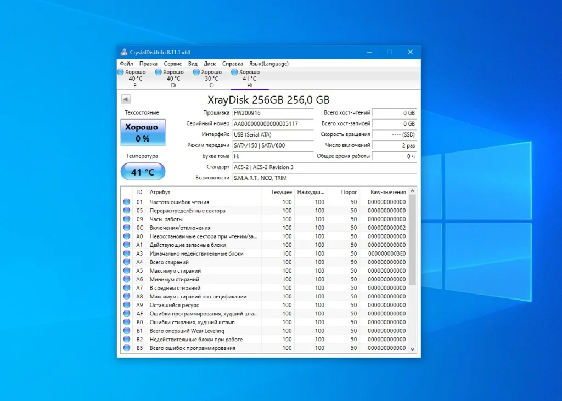Click the Стандарт field ACS-2 Revision 3
The width and height of the screenshot is (562, 401).
pos(324,167)
